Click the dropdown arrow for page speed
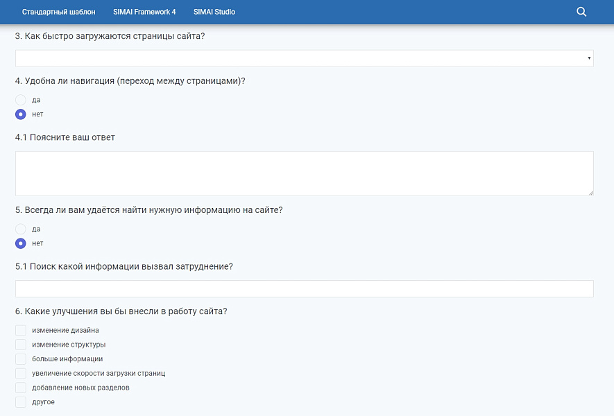Screen dimensions: 614x416 [589, 58]
